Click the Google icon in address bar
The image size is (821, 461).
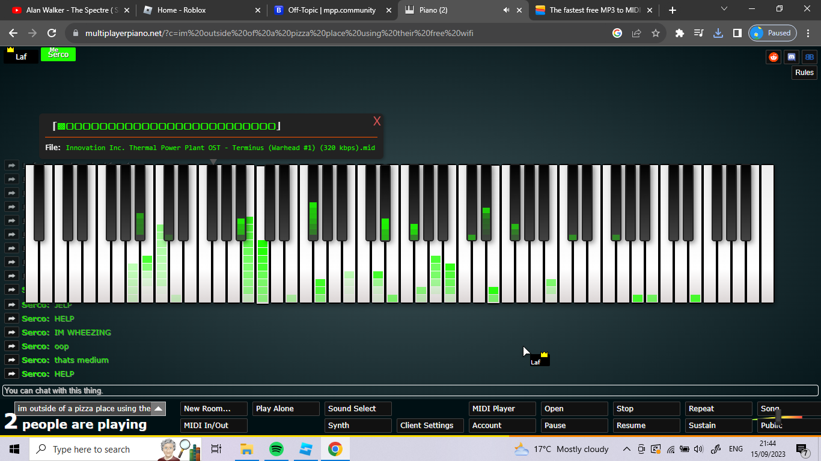click(617, 33)
